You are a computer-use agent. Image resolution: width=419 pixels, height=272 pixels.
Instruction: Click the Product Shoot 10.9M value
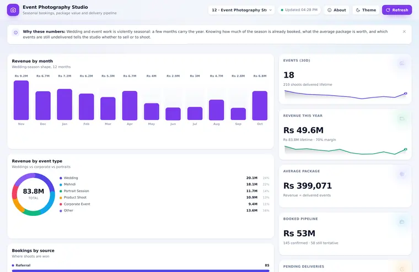pos(251,198)
